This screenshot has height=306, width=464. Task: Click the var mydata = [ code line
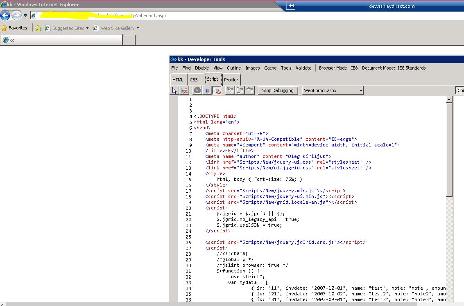pyautogui.click(x=248, y=282)
